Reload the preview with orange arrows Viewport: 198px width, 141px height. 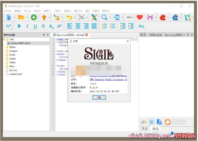pyautogui.click(x=168, y=122)
